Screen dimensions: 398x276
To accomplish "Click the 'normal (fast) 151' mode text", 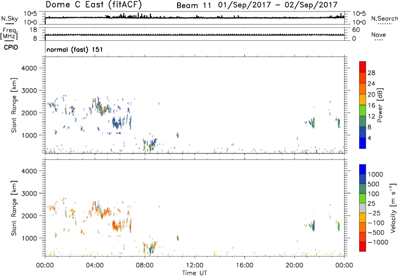I will (75, 49).
